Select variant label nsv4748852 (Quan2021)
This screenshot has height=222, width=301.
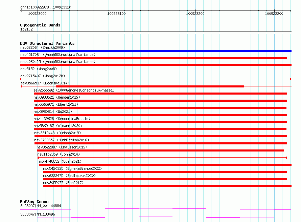[60, 161]
